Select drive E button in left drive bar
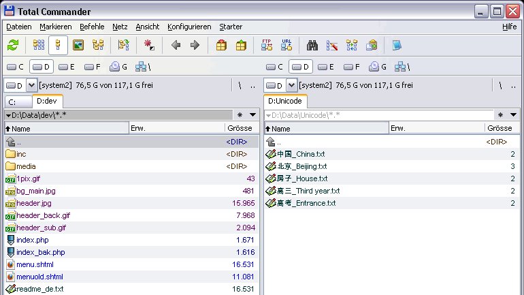This screenshot has height=295, width=524. [x=66, y=67]
